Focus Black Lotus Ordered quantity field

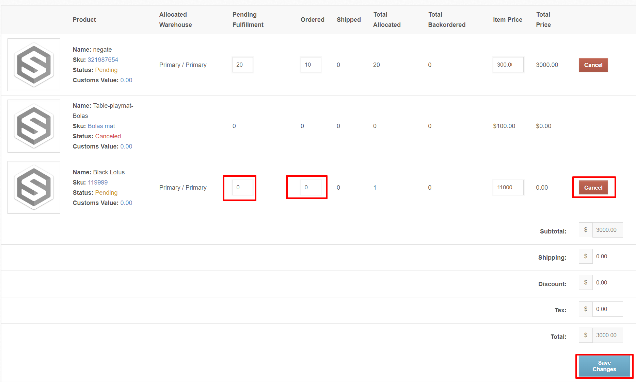[311, 187]
